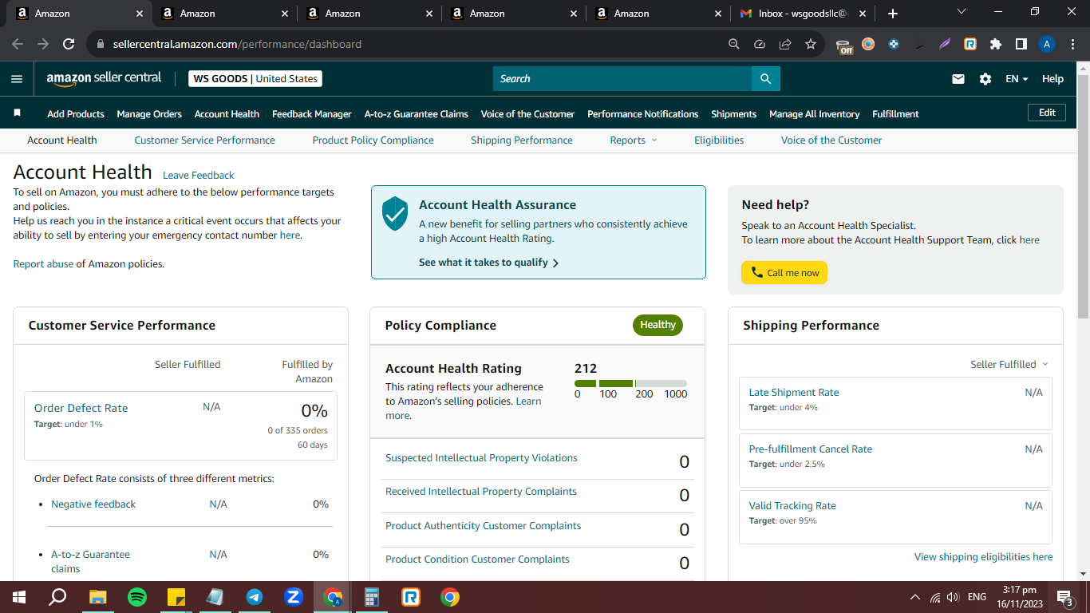Screen dimensions: 1090x613
Task: Open the WS GOODS United States marketplace switcher
Action: click(255, 79)
